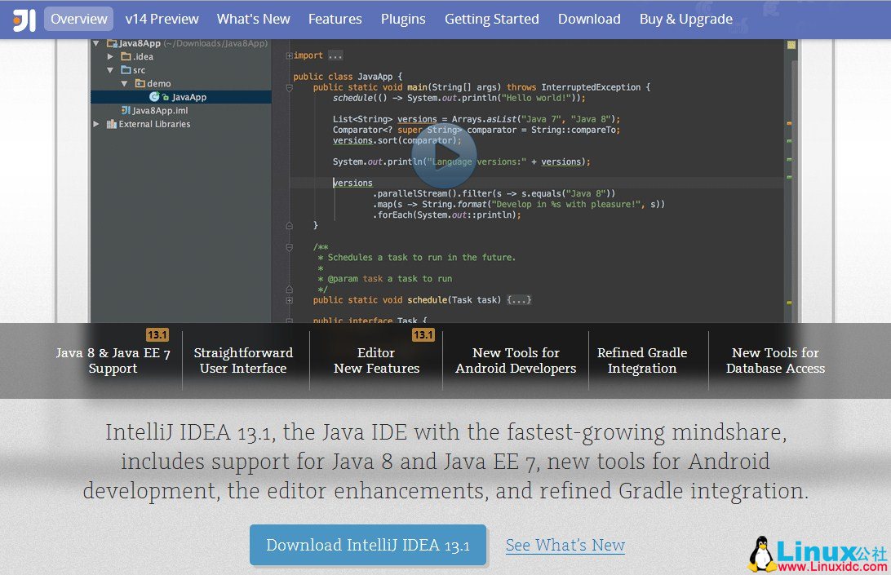891x575 pixels.
Task: Select the Refined Gradle Integration tab
Action: click(644, 361)
